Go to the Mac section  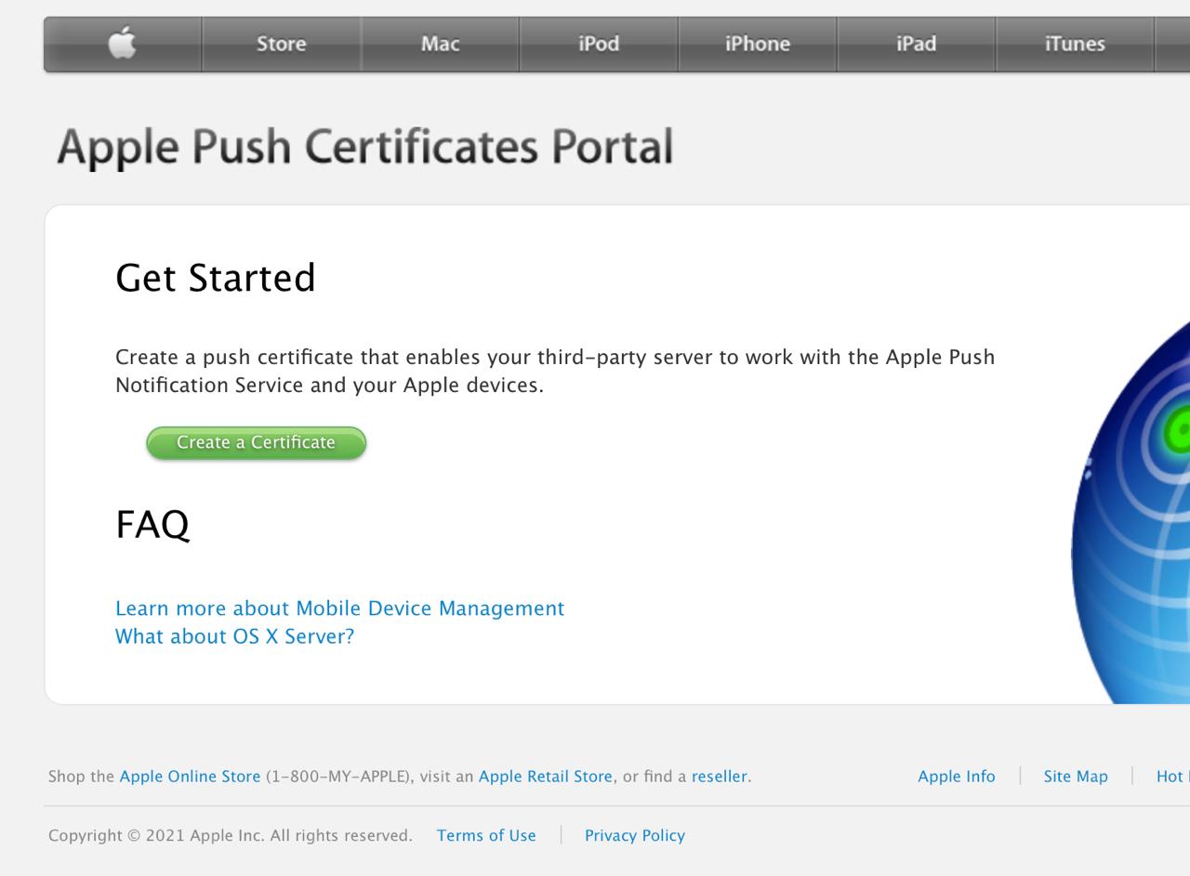[440, 44]
